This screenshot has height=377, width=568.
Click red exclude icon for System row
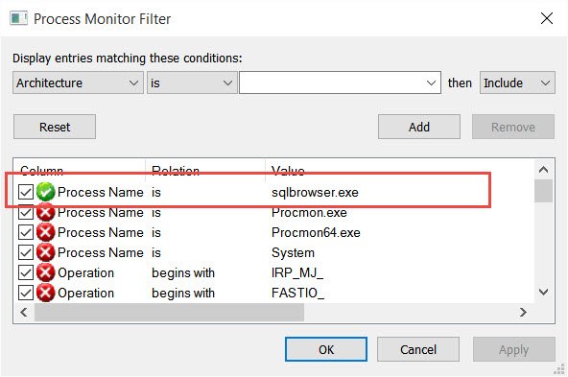point(45,253)
